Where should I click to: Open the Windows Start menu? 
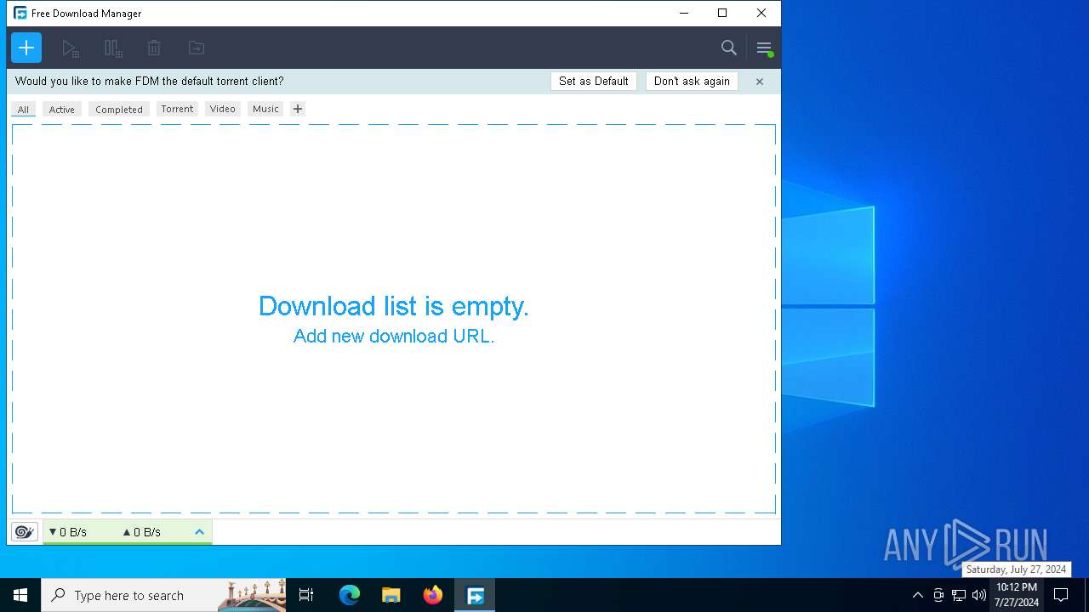20,595
